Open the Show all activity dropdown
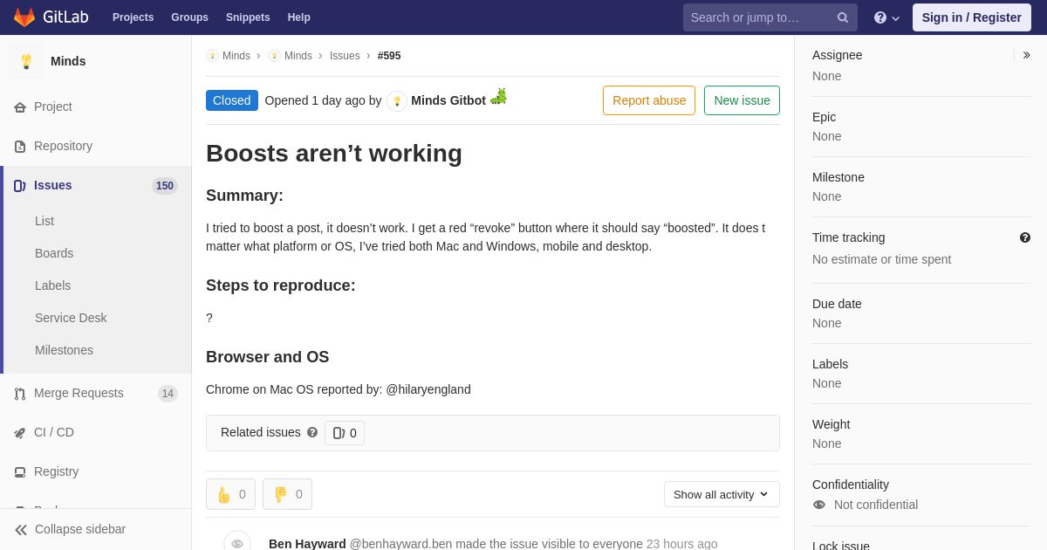 pyautogui.click(x=722, y=494)
